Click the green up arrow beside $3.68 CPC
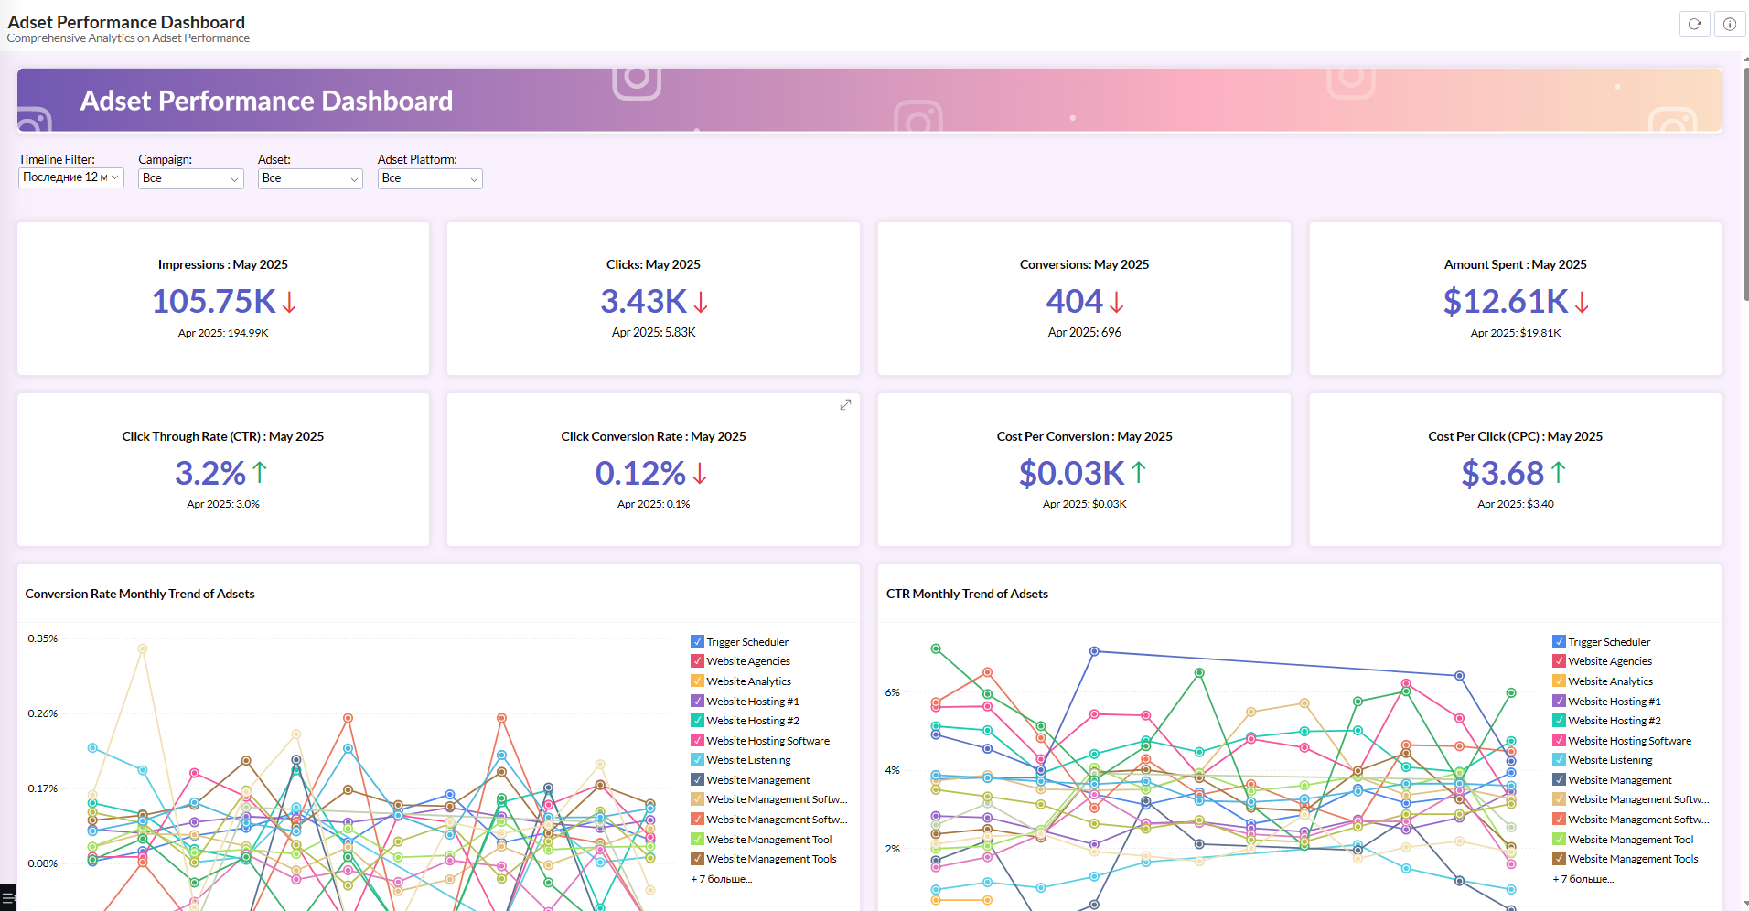1749x911 pixels. coord(1559,473)
